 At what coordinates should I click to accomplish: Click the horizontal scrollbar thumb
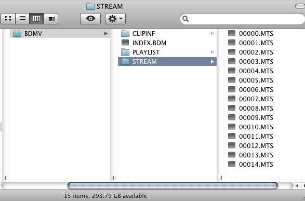pyautogui.click(x=173, y=185)
